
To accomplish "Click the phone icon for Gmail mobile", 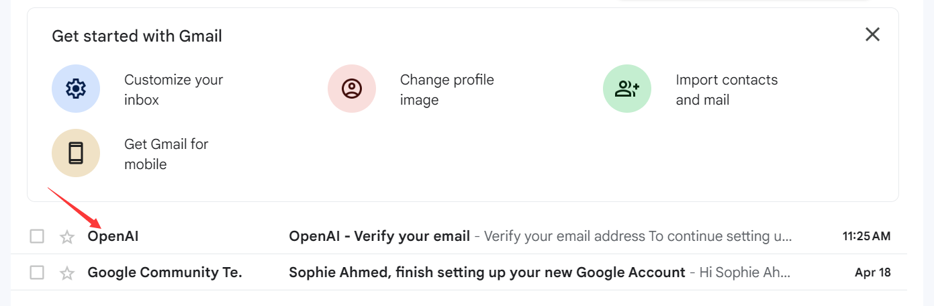I will (x=76, y=153).
